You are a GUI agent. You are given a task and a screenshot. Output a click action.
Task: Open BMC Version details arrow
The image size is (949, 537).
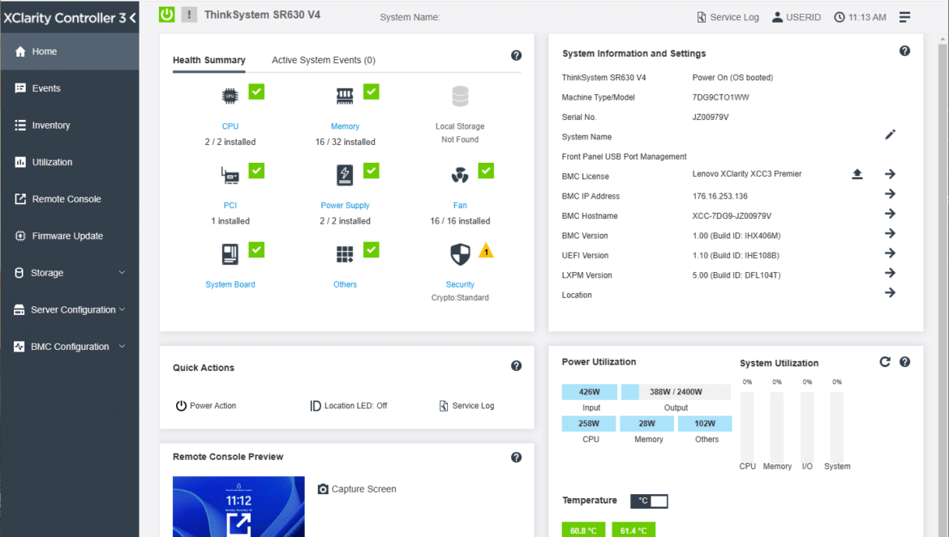891,233
